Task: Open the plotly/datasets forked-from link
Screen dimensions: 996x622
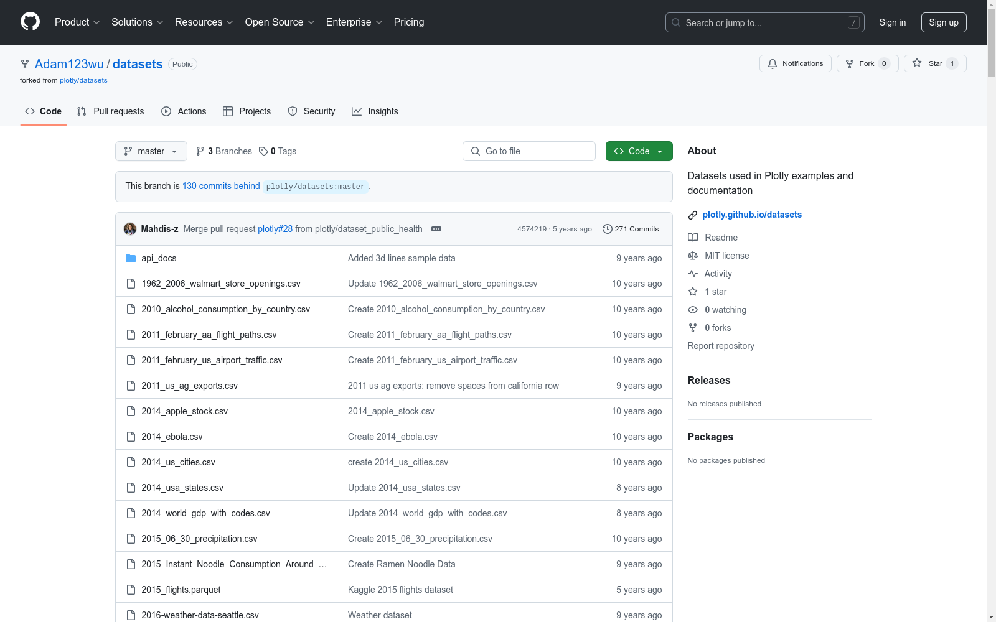Action: (x=83, y=80)
